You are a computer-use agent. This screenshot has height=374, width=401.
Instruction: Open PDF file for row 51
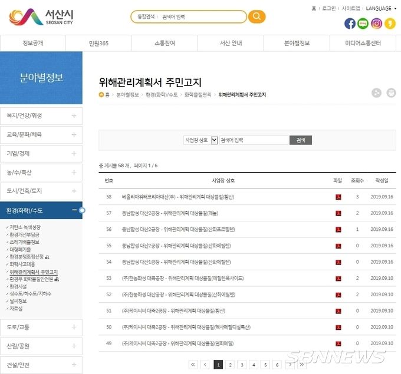coord(338,311)
